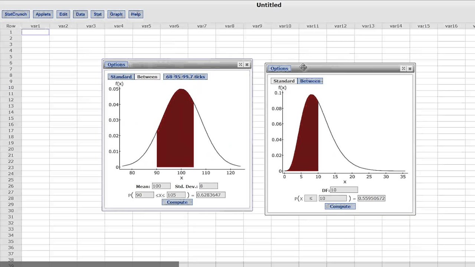Viewport: 475px width, 267px height.
Task: Select Between tab in Normal calculator
Action: [147, 77]
